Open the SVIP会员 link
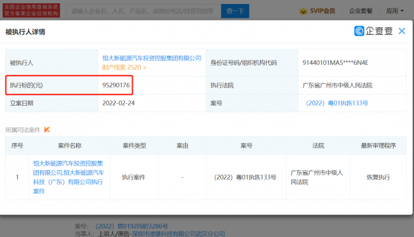 tap(322, 11)
